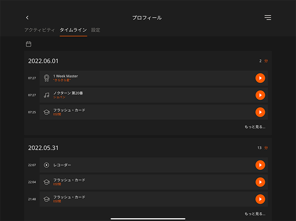Viewport: 296px width, 221px height.
Task: Click the レコーダー record icon
Action: pyautogui.click(x=46, y=165)
